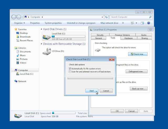
Task: Select the Local Disk (C:) hard drive icon
Action: pyautogui.click(x=46, y=37)
